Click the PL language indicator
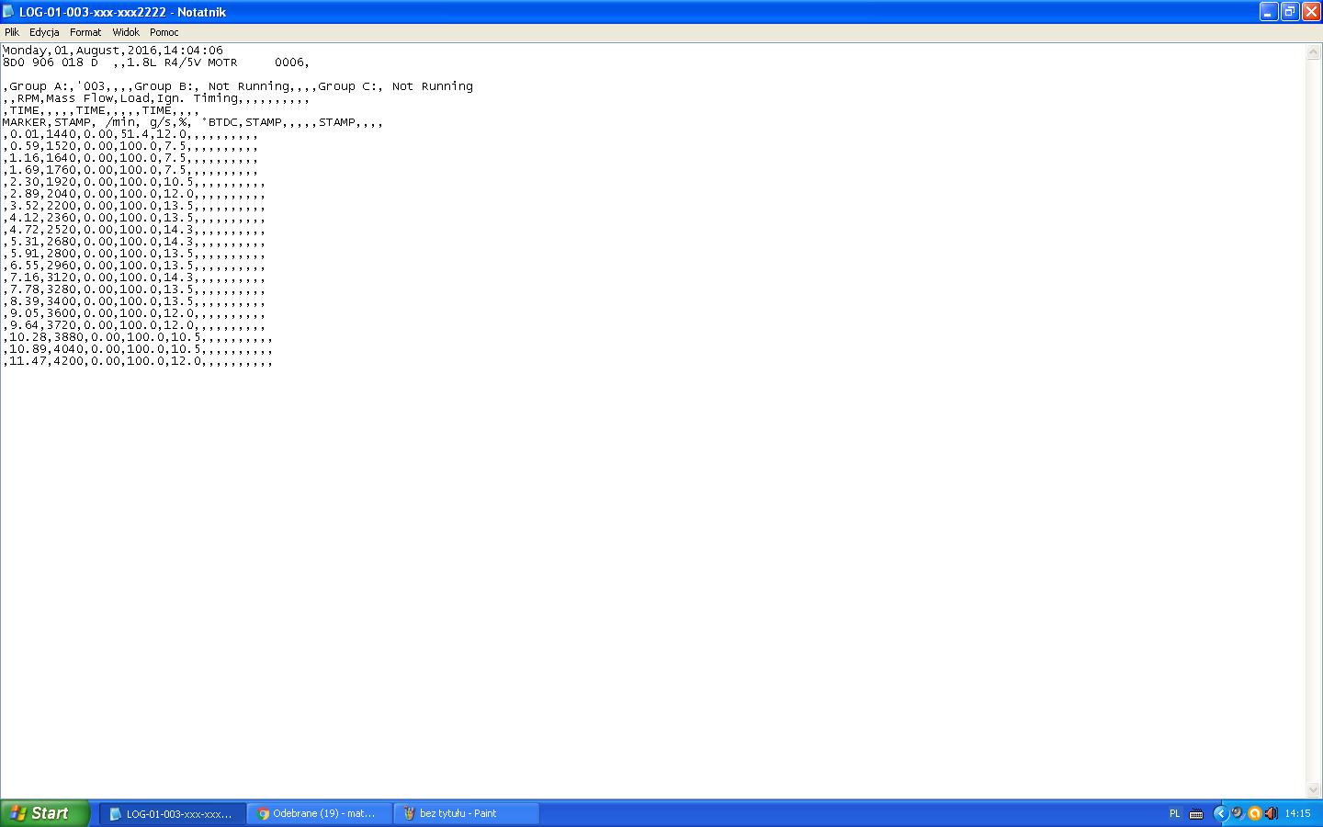Screen dimensions: 1323x827 1174,813
